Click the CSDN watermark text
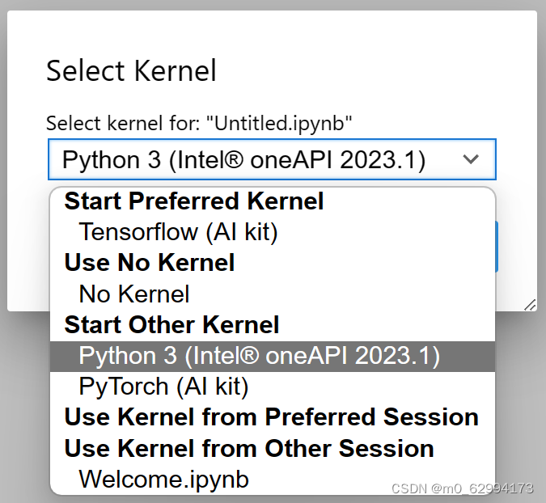546x503 pixels. 408,488
